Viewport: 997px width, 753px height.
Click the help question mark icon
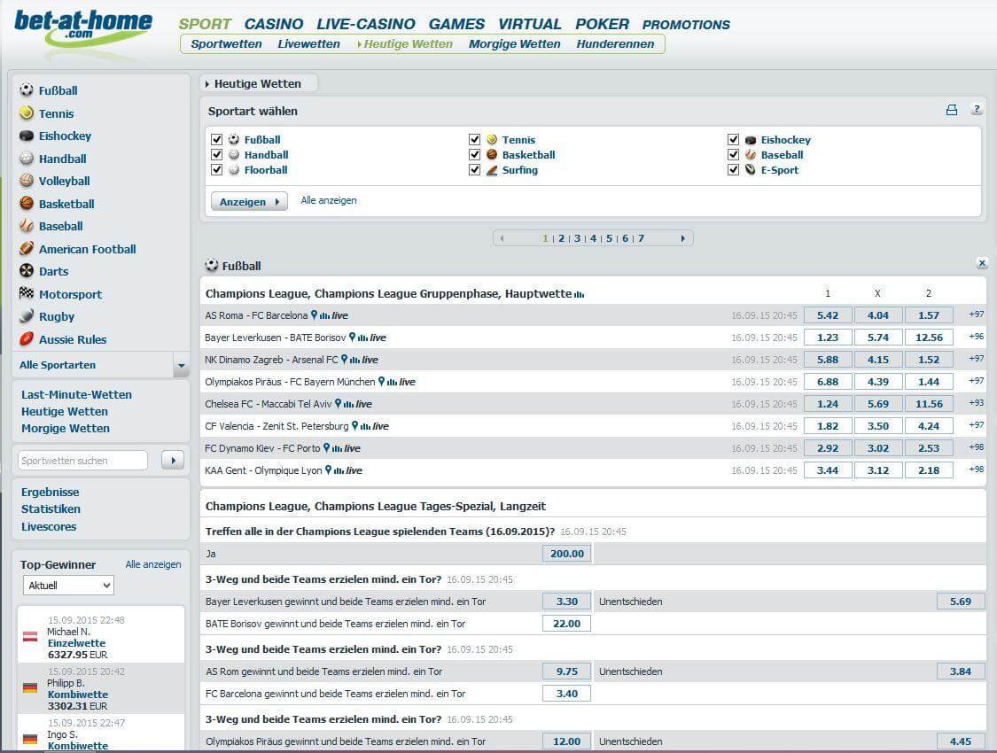(977, 109)
